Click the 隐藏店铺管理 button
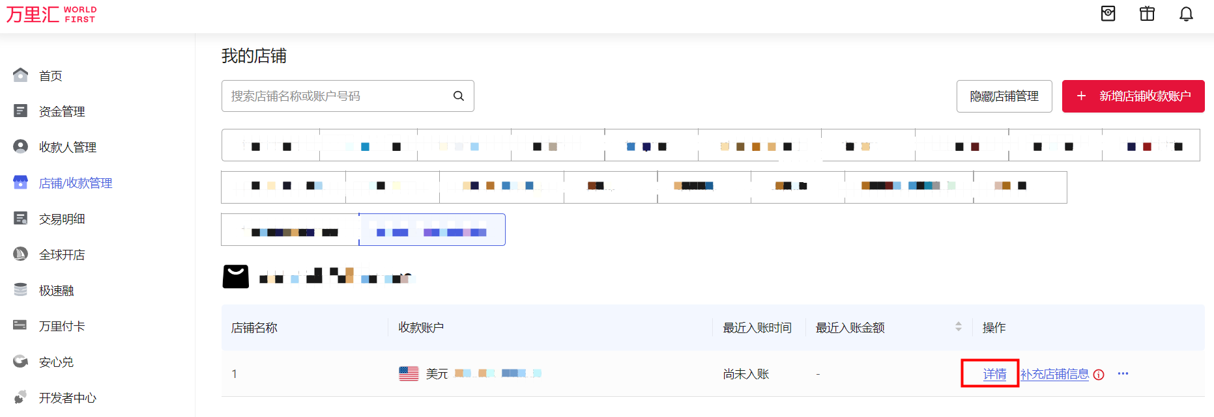1214x417 pixels. pos(1004,96)
